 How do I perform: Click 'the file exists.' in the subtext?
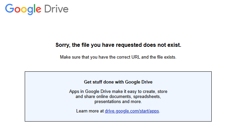(x=163, y=57)
